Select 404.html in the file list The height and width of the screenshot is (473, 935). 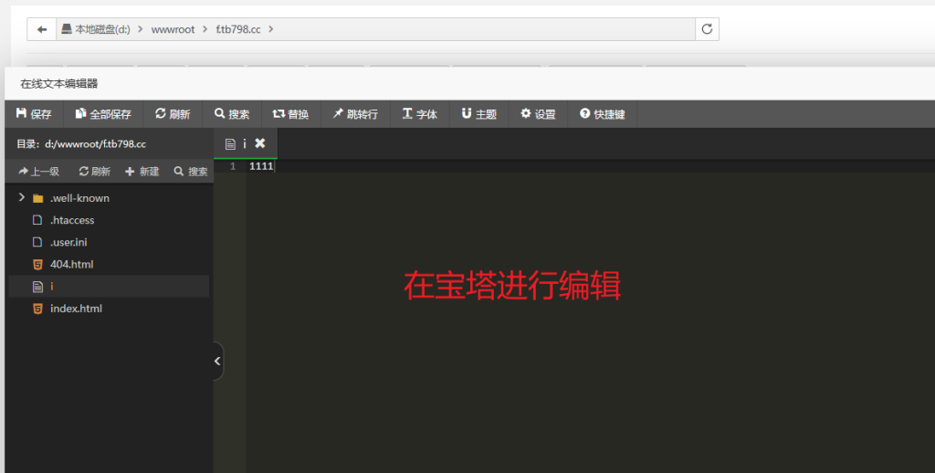tap(71, 264)
